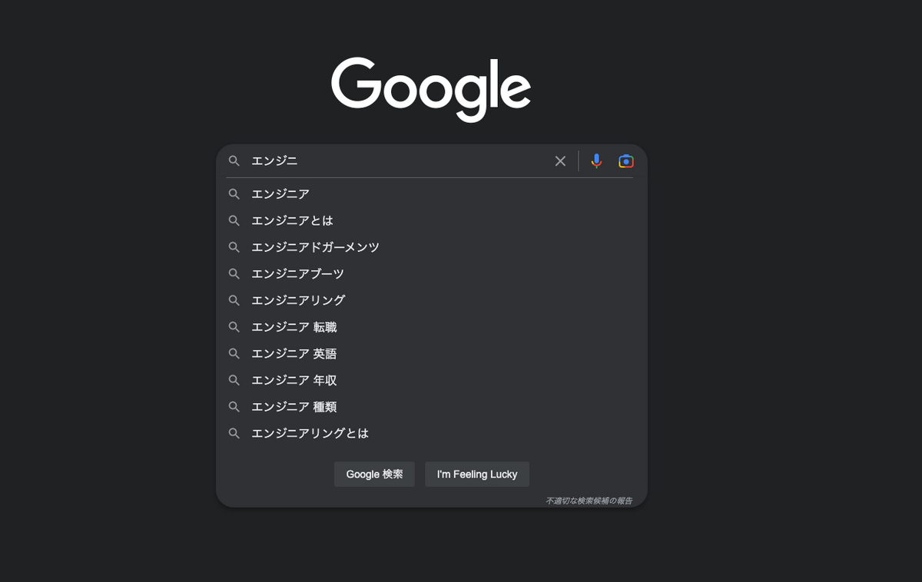
Task: Pick the エンジニア 転職 suggestion
Action: coord(432,327)
